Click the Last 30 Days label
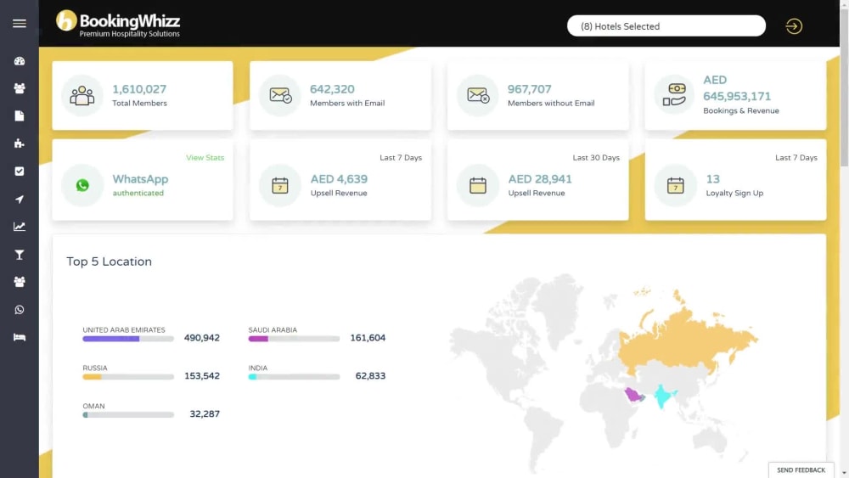The image size is (849, 478). (596, 158)
